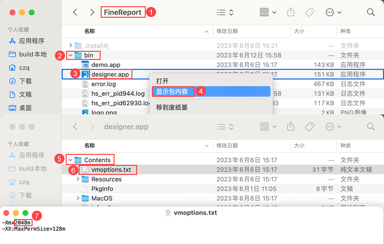Open 应用程序 in the FineReport window sidebar
This screenshot has width=384, height=244.
coord(26,41)
